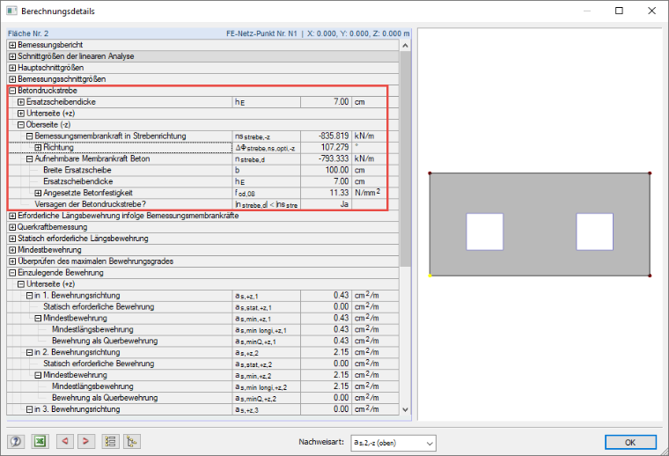Click the Fläche Nr. 2 header label

(28, 33)
